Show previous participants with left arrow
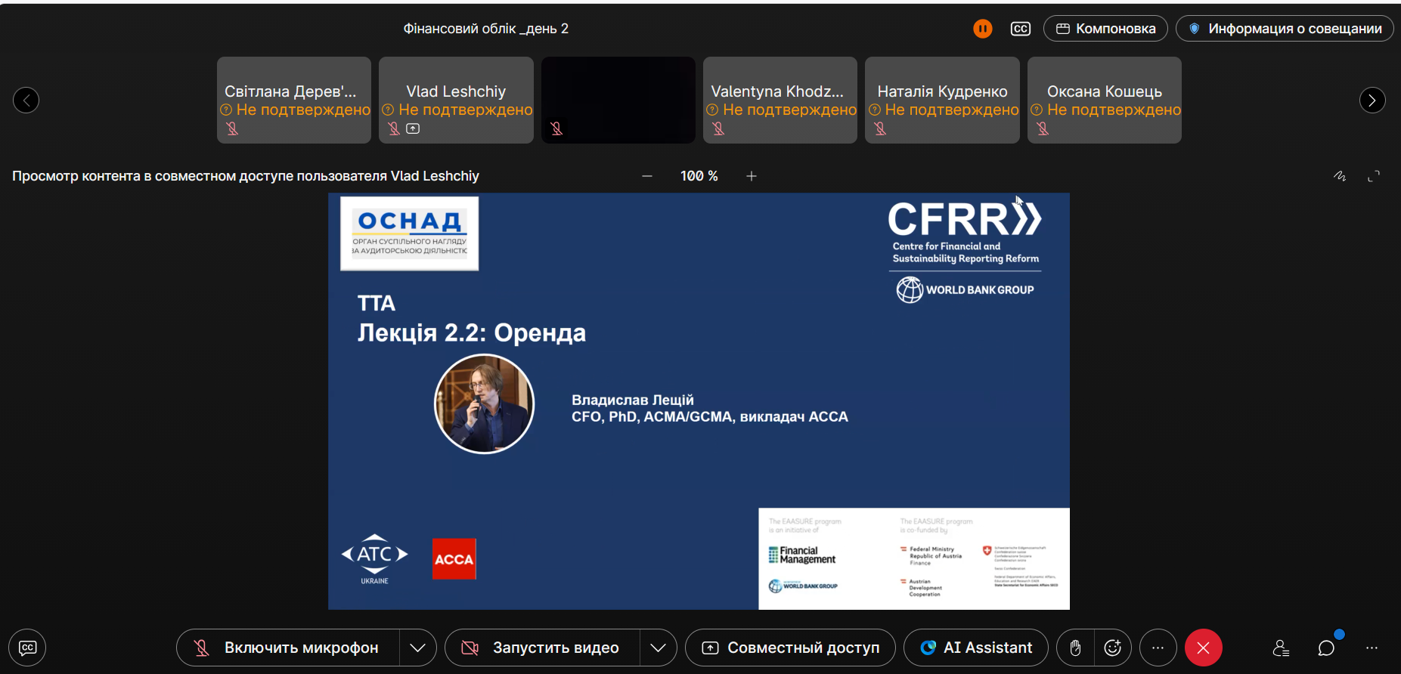Screen dimensions: 1401x674 pyautogui.click(x=26, y=100)
